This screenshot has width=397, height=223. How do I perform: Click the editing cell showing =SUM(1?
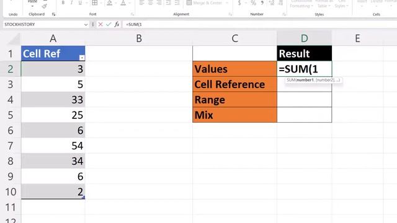click(305, 69)
